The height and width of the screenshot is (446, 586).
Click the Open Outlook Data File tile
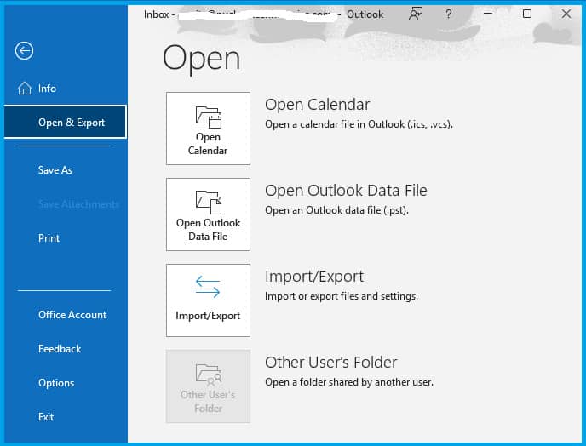point(208,214)
